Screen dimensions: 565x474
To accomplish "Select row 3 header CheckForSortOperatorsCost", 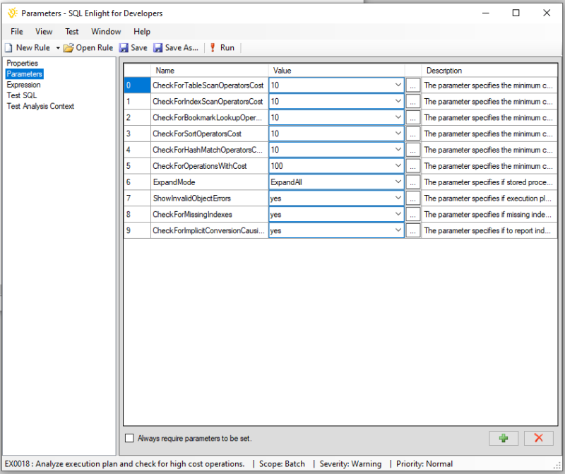I will click(x=137, y=134).
